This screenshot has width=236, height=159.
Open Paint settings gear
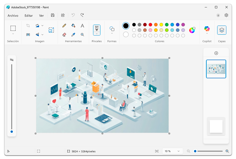(x=226, y=15)
